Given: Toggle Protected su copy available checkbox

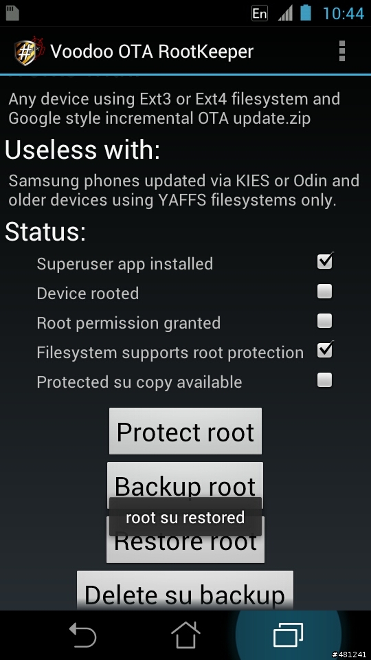Looking at the screenshot, I should [324, 380].
